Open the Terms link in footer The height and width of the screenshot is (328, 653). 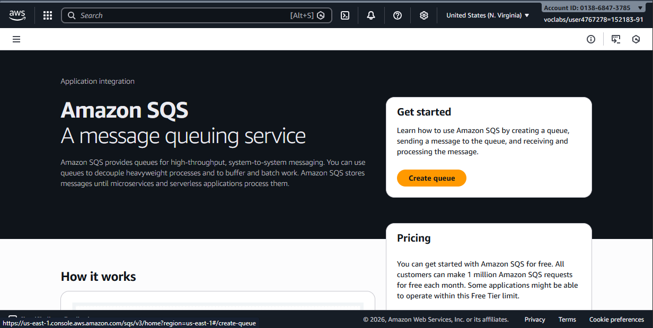567,320
